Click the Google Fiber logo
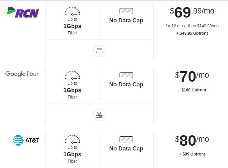Image resolution: width=228 pixels, height=168 pixels. point(22,74)
